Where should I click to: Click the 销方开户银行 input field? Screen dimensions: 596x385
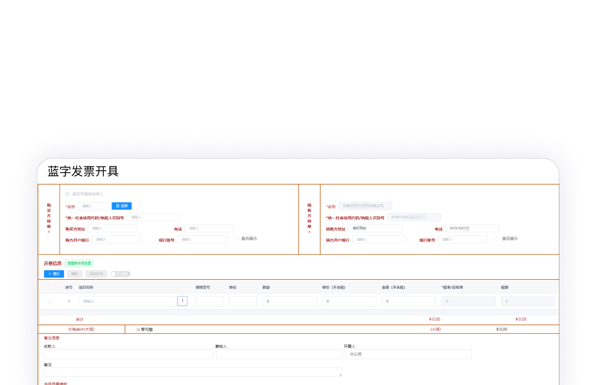click(x=379, y=240)
